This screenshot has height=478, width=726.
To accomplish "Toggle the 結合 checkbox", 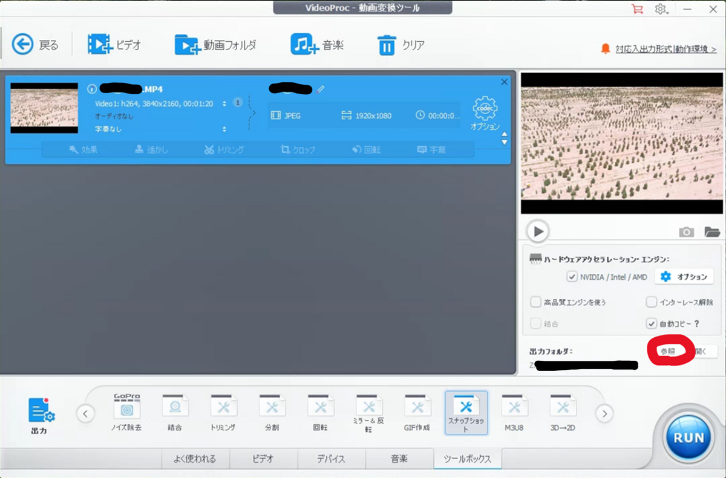I will [535, 323].
